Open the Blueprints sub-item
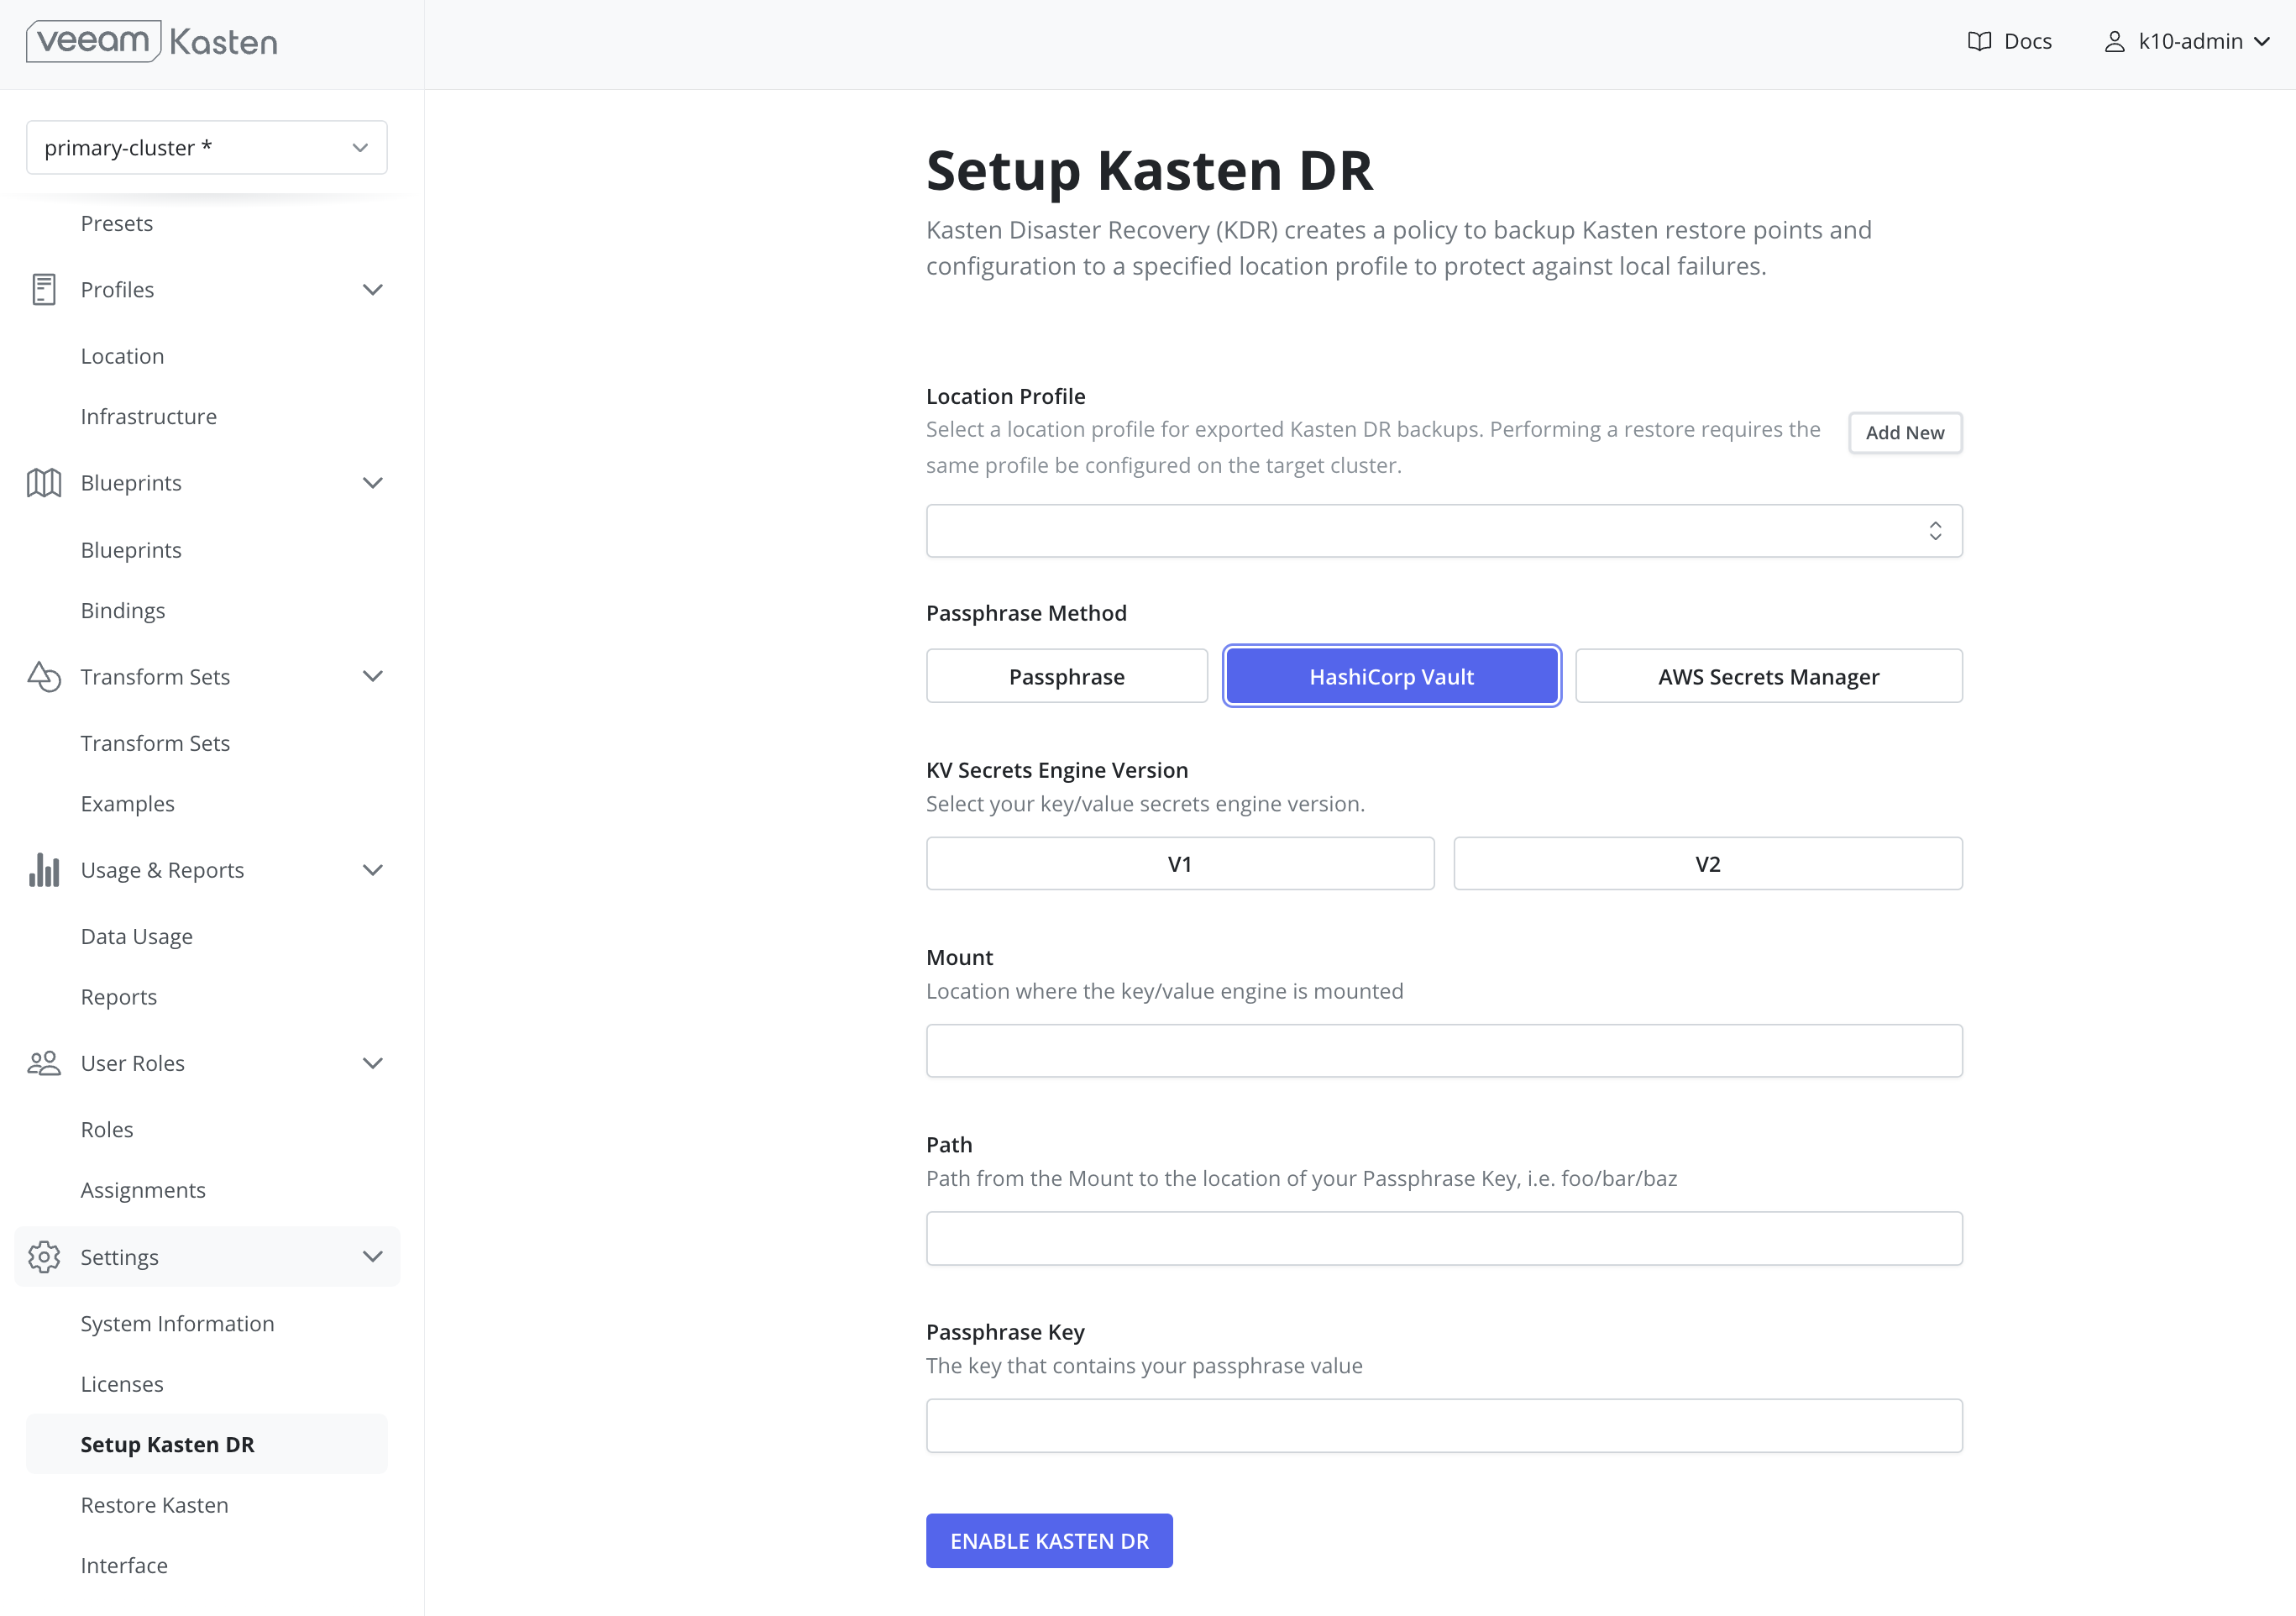 [x=131, y=550]
